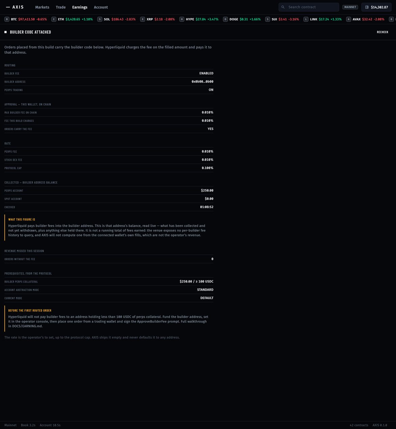Click the Book 3.2s status entry
Screen dimensions: 396x429
point(28,425)
